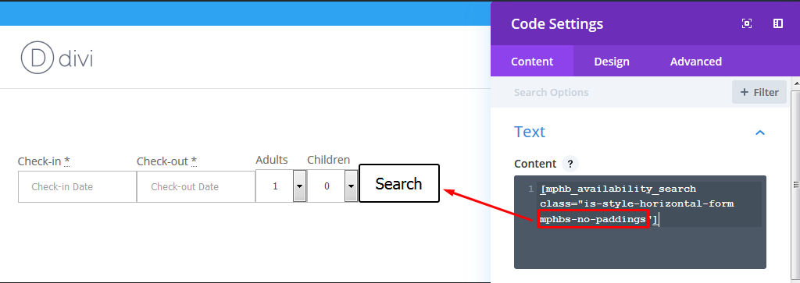Screen dimensions: 800x283
Task: Switch to the Design tab
Action: [611, 61]
